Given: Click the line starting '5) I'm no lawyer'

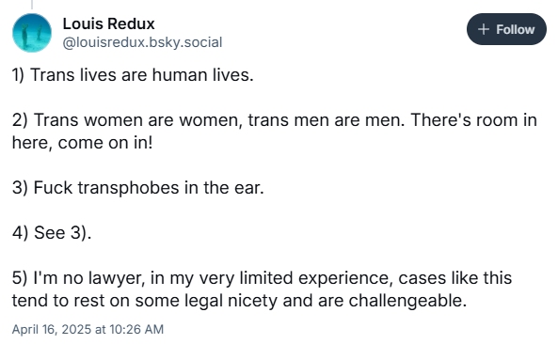Looking at the screenshot, I should (x=262, y=278).
